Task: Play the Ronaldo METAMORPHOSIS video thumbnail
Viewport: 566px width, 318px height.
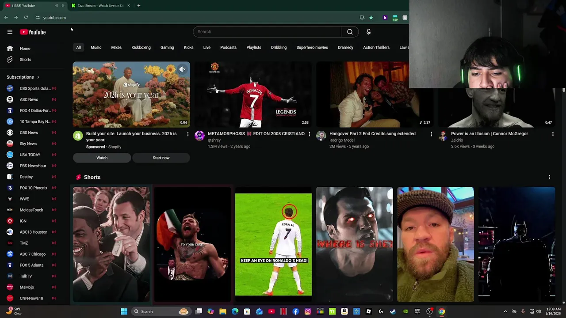Action: click(253, 95)
